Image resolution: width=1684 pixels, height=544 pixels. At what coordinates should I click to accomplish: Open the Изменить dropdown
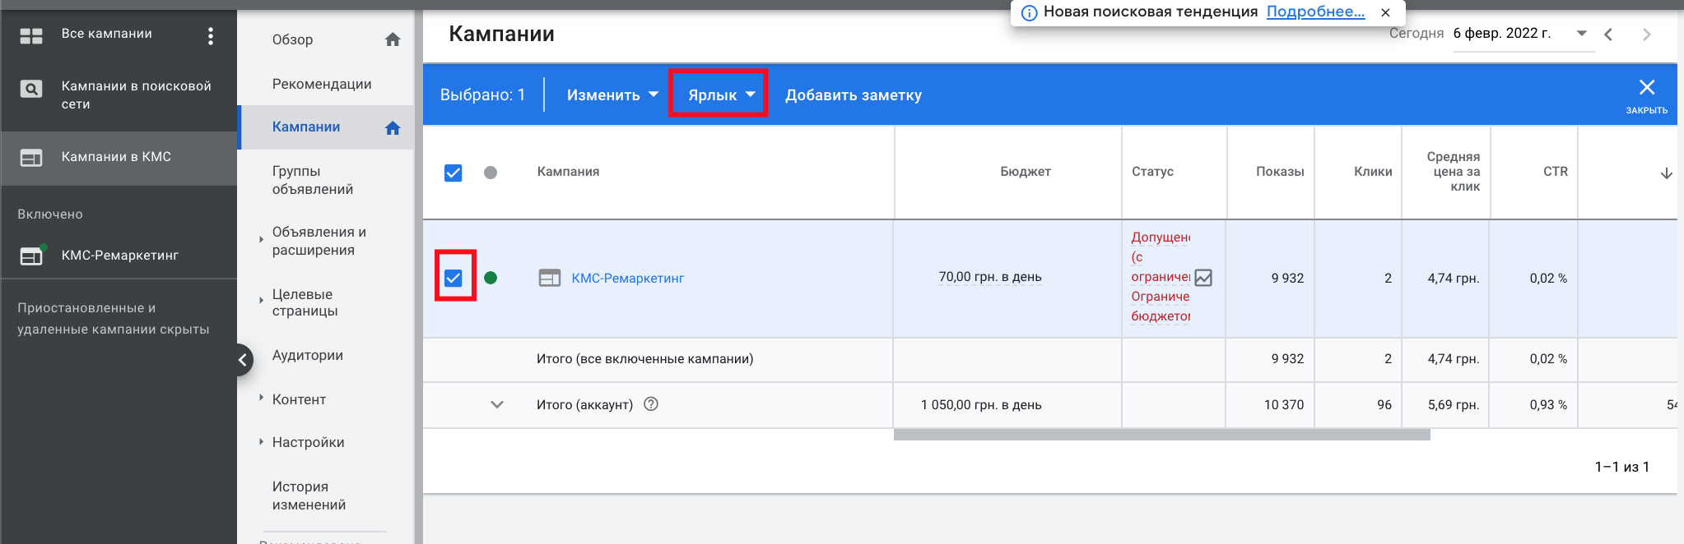click(612, 95)
